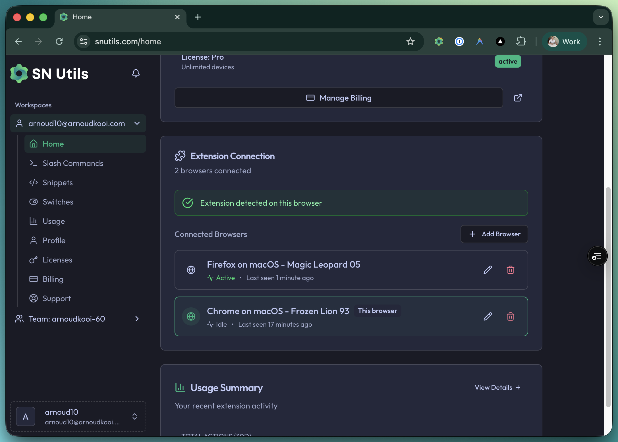Image resolution: width=618 pixels, height=442 pixels.
Task: Open the arnoud10 account switcher
Action: (78, 416)
